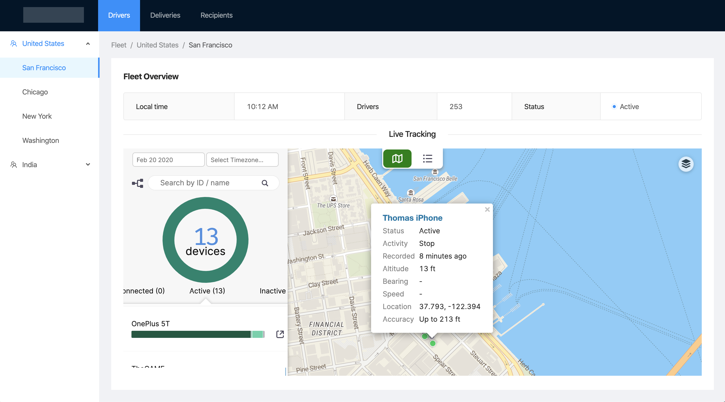Switch to the Deliveries tab
This screenshot has width=725, height=402.
(165, 15)
